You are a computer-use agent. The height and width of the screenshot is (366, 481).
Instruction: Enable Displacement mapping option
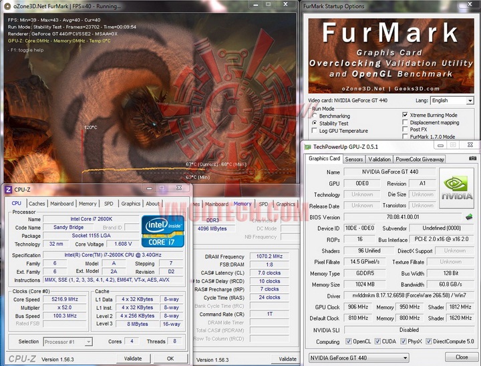coord(405,122)
